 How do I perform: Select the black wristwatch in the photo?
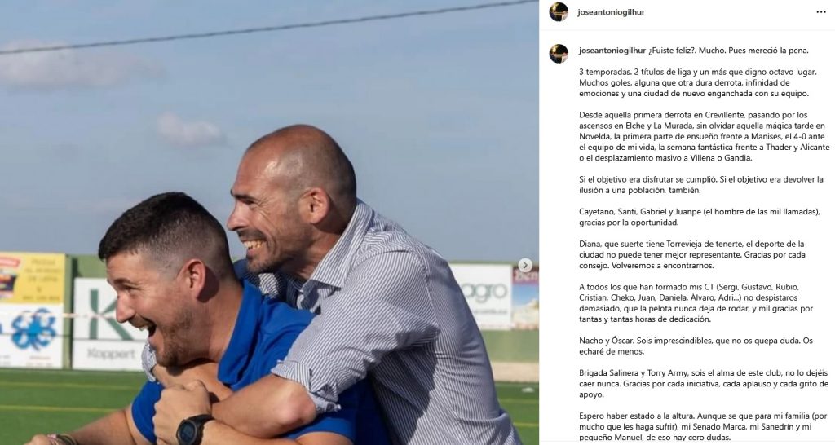[x=192, y=429]
